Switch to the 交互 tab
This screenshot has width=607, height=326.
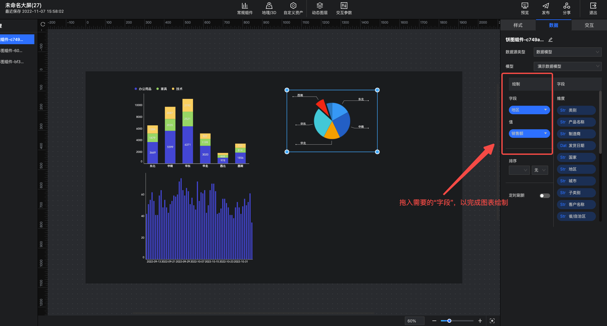click(x=589, y=25)
